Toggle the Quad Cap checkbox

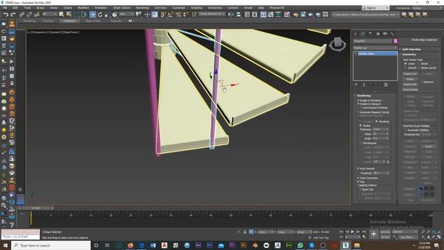pyautogui.click(x=361, y=190)
